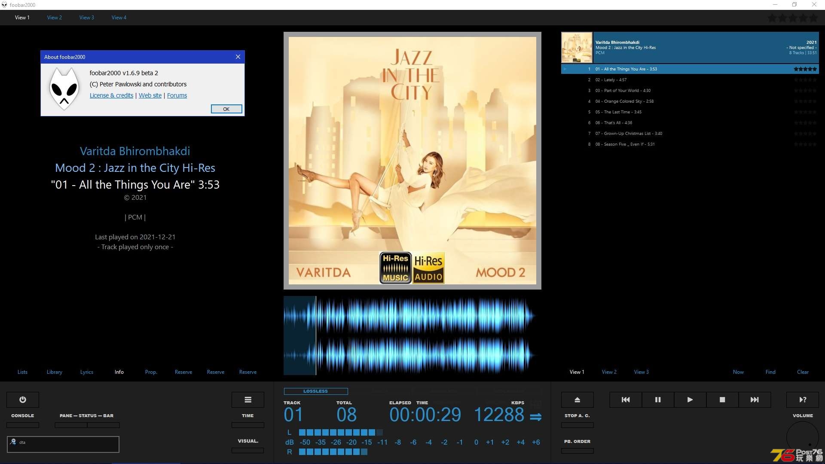Toggle the STOP A. C. bar button

[577, 425]
